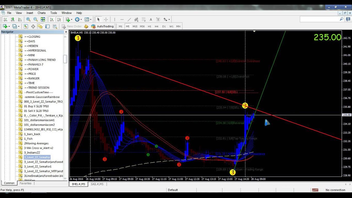
Task: Zoom out of the chart
Action: pos(35,19)
